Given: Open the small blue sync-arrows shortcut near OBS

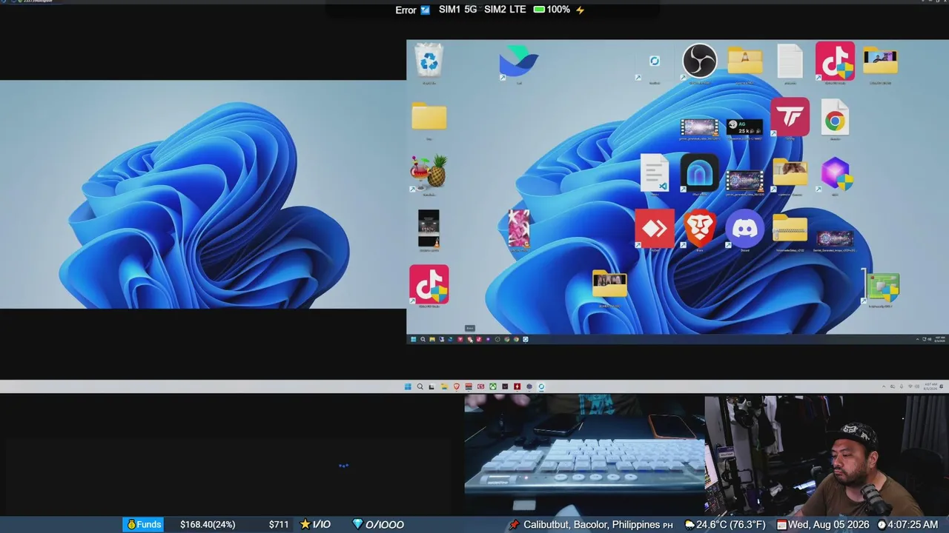Looking at the screenshot, I should pyautogui.click(x=655, y=61).
